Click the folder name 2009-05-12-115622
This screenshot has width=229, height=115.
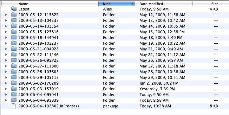tap(38, 15)
